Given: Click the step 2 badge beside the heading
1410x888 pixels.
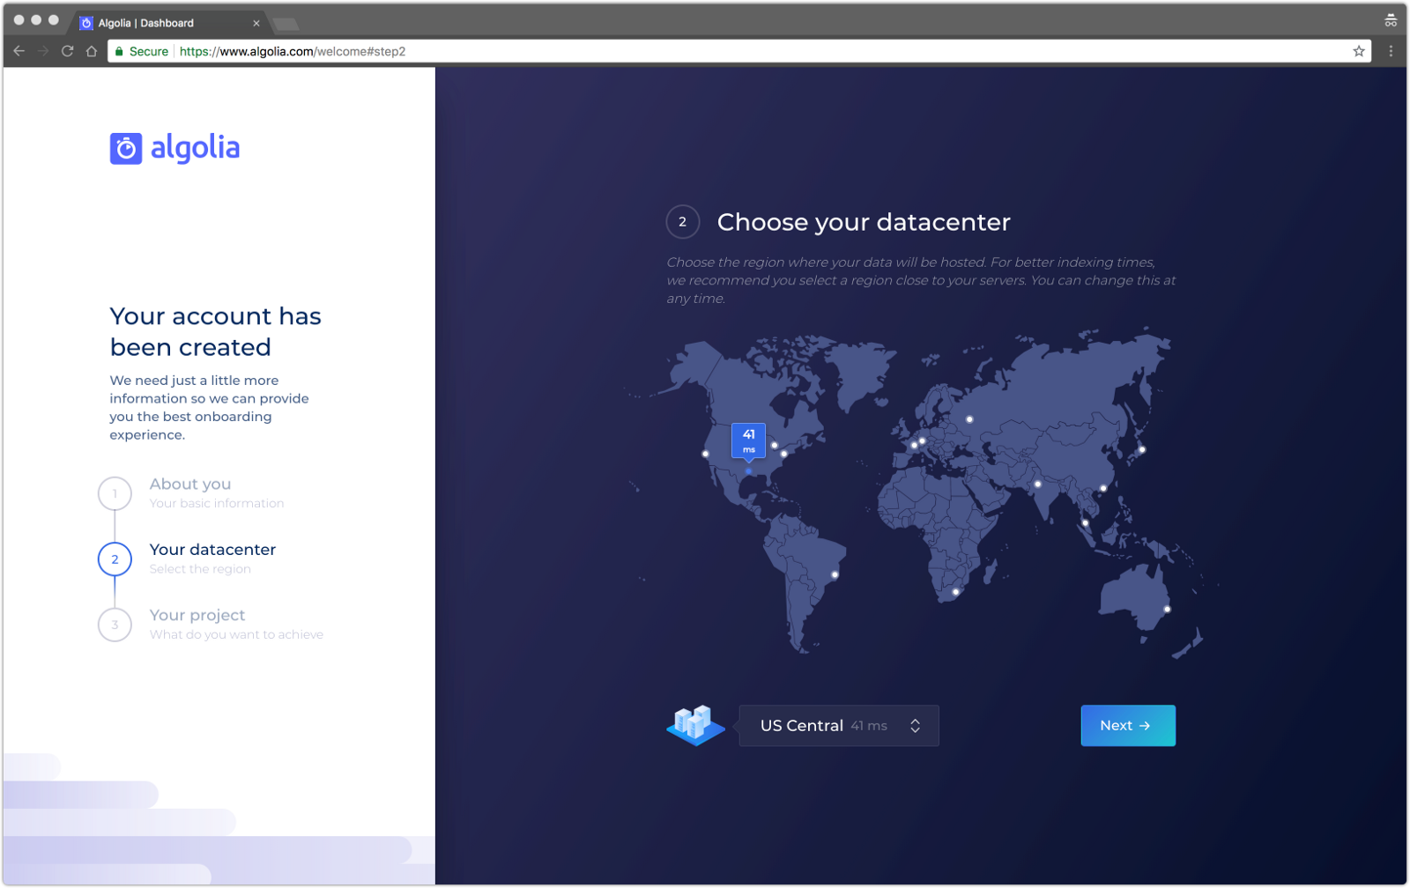Looking at the screenshot, I should (682, 222).
